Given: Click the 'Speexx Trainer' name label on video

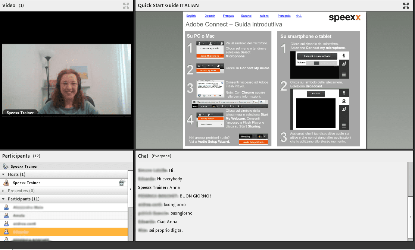Looking at the screenshot, I should pos(20,113).
